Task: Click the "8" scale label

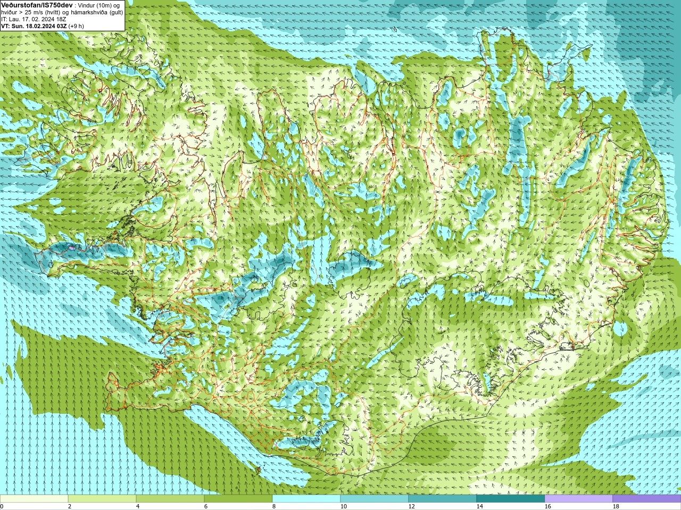Action: [x=274, y=506]
